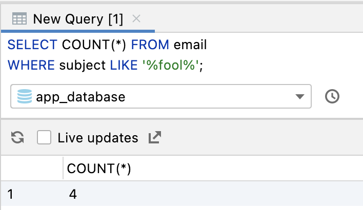Viewport: 363px width, 210px height.
Task: Click the open results in new window icon
Action: pos(154,137)
